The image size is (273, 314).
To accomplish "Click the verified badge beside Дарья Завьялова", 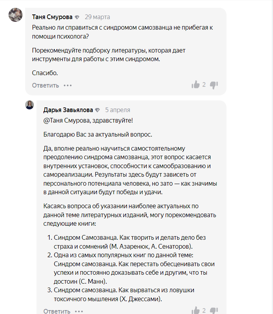I will pos(97,110).
